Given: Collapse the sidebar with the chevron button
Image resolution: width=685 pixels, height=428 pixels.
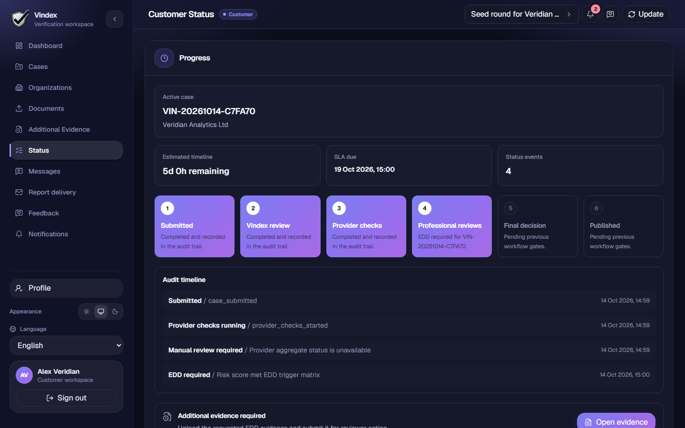Looking at the screenshot, I should tap(115, 19).
